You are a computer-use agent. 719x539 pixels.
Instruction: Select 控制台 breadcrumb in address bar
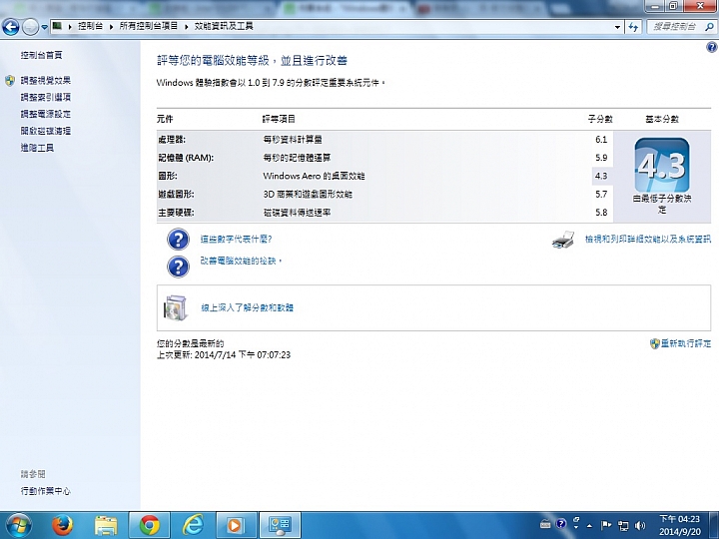click(x=90, y=26)
